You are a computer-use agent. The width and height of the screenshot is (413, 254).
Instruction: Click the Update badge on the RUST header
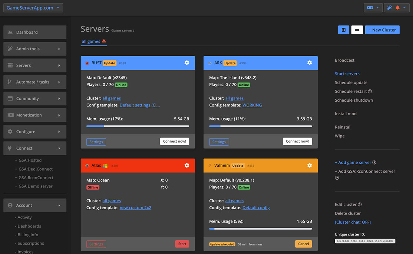pyautogui.click(x=110, y=63)
